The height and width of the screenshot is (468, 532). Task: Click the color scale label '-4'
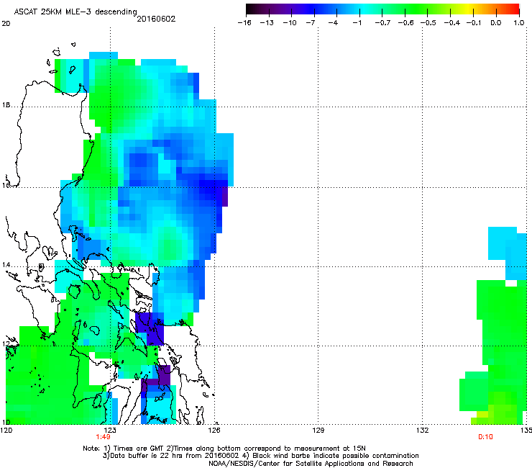point(333,23)
